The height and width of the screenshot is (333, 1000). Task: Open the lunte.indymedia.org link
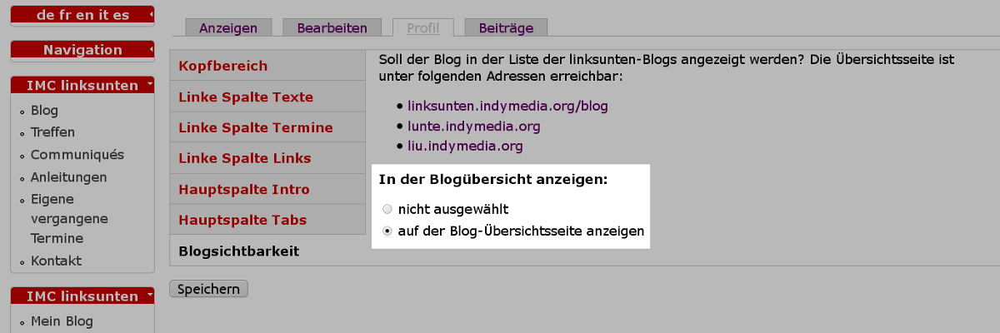473,127
